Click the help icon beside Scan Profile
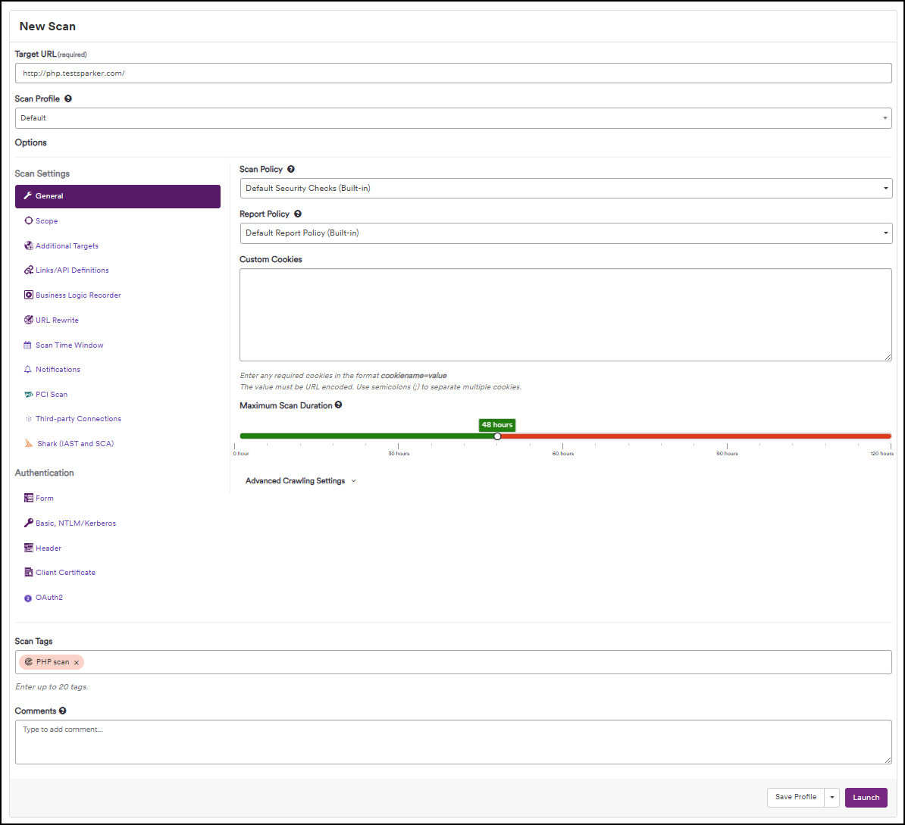The height and width of the screenshot is (825, 905). coord(68,98)
